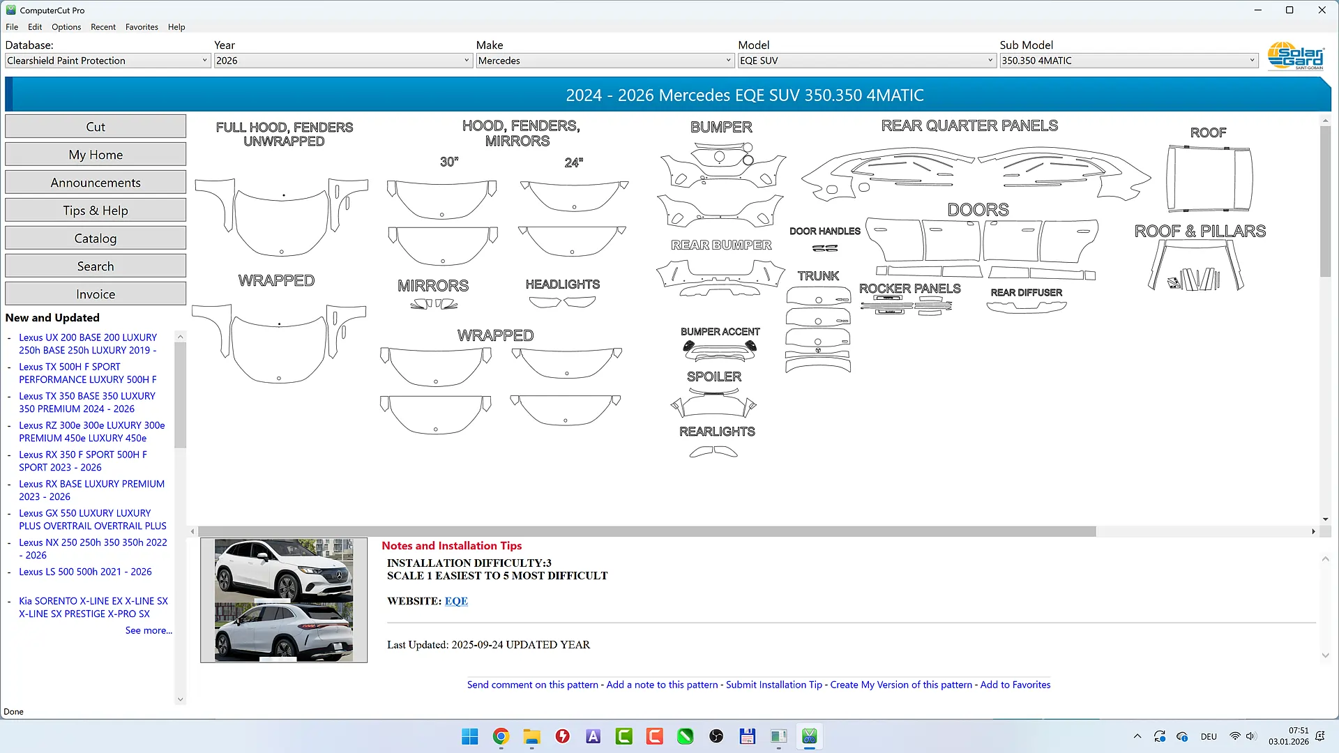Show hidden system tray icons
The height and width of the screenshot is (753, 1339).
tap(1137, 736)
